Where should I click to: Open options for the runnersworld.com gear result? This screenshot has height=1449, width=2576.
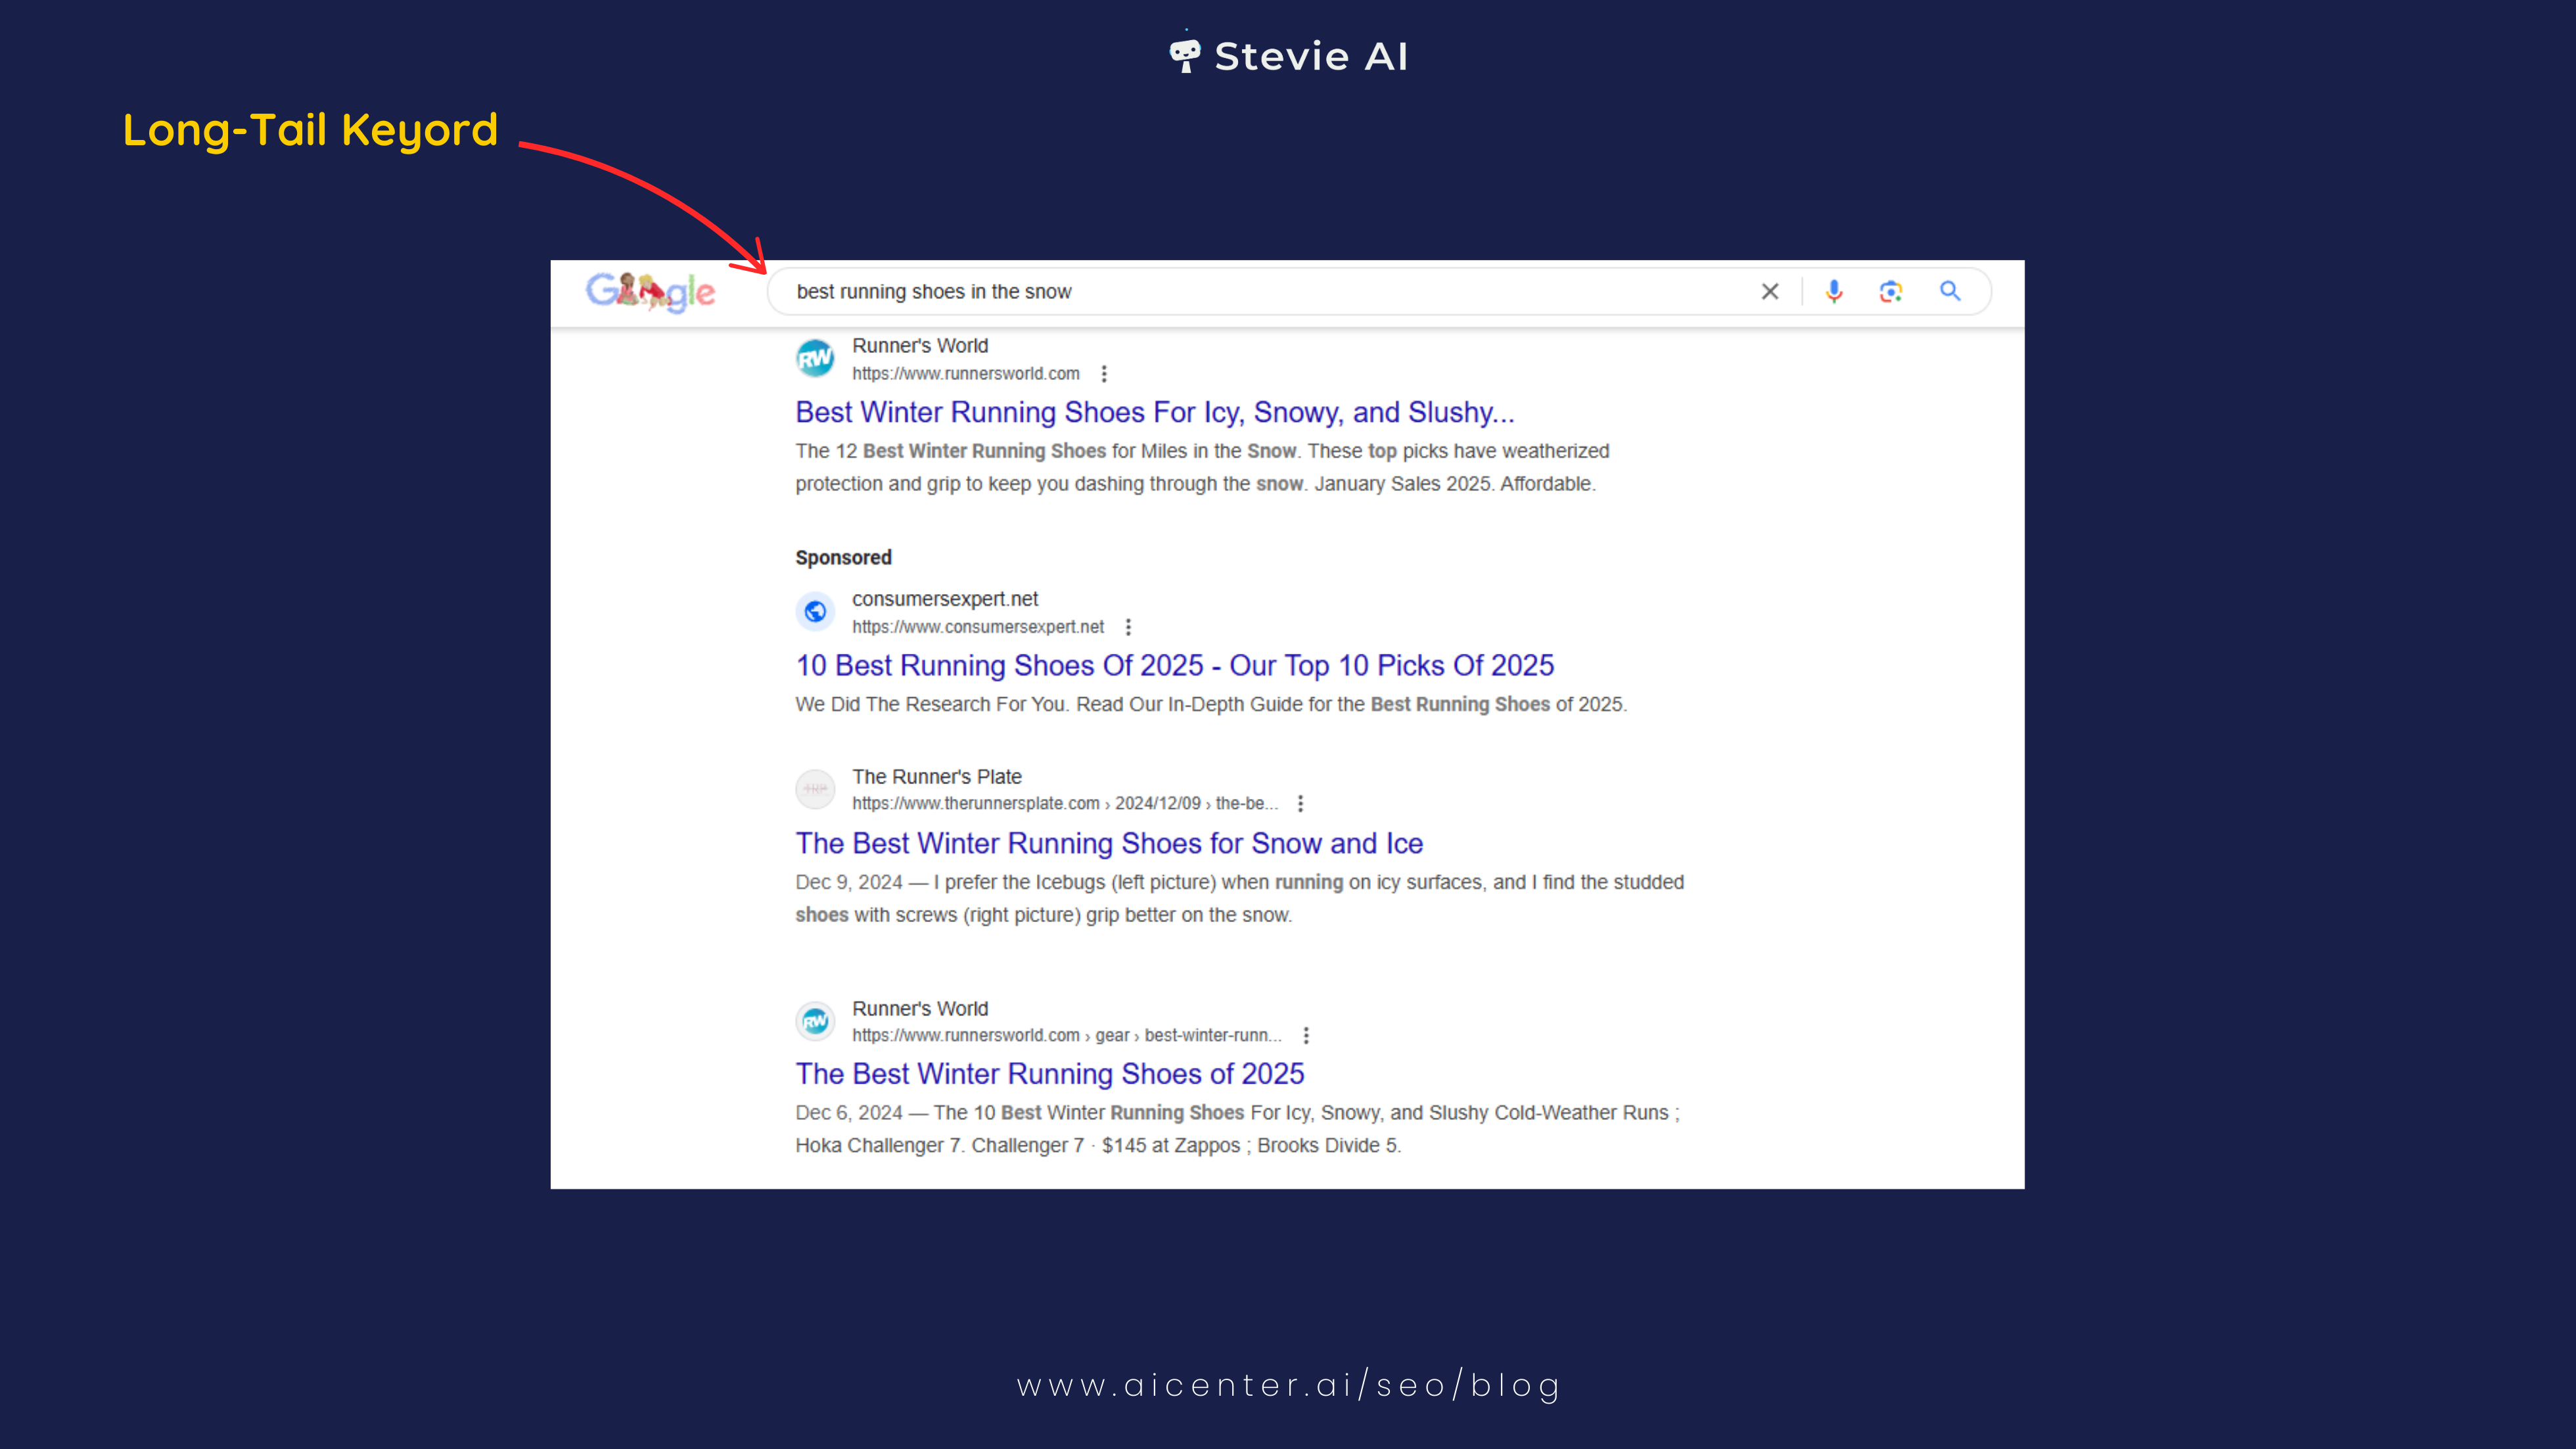1306,1035
